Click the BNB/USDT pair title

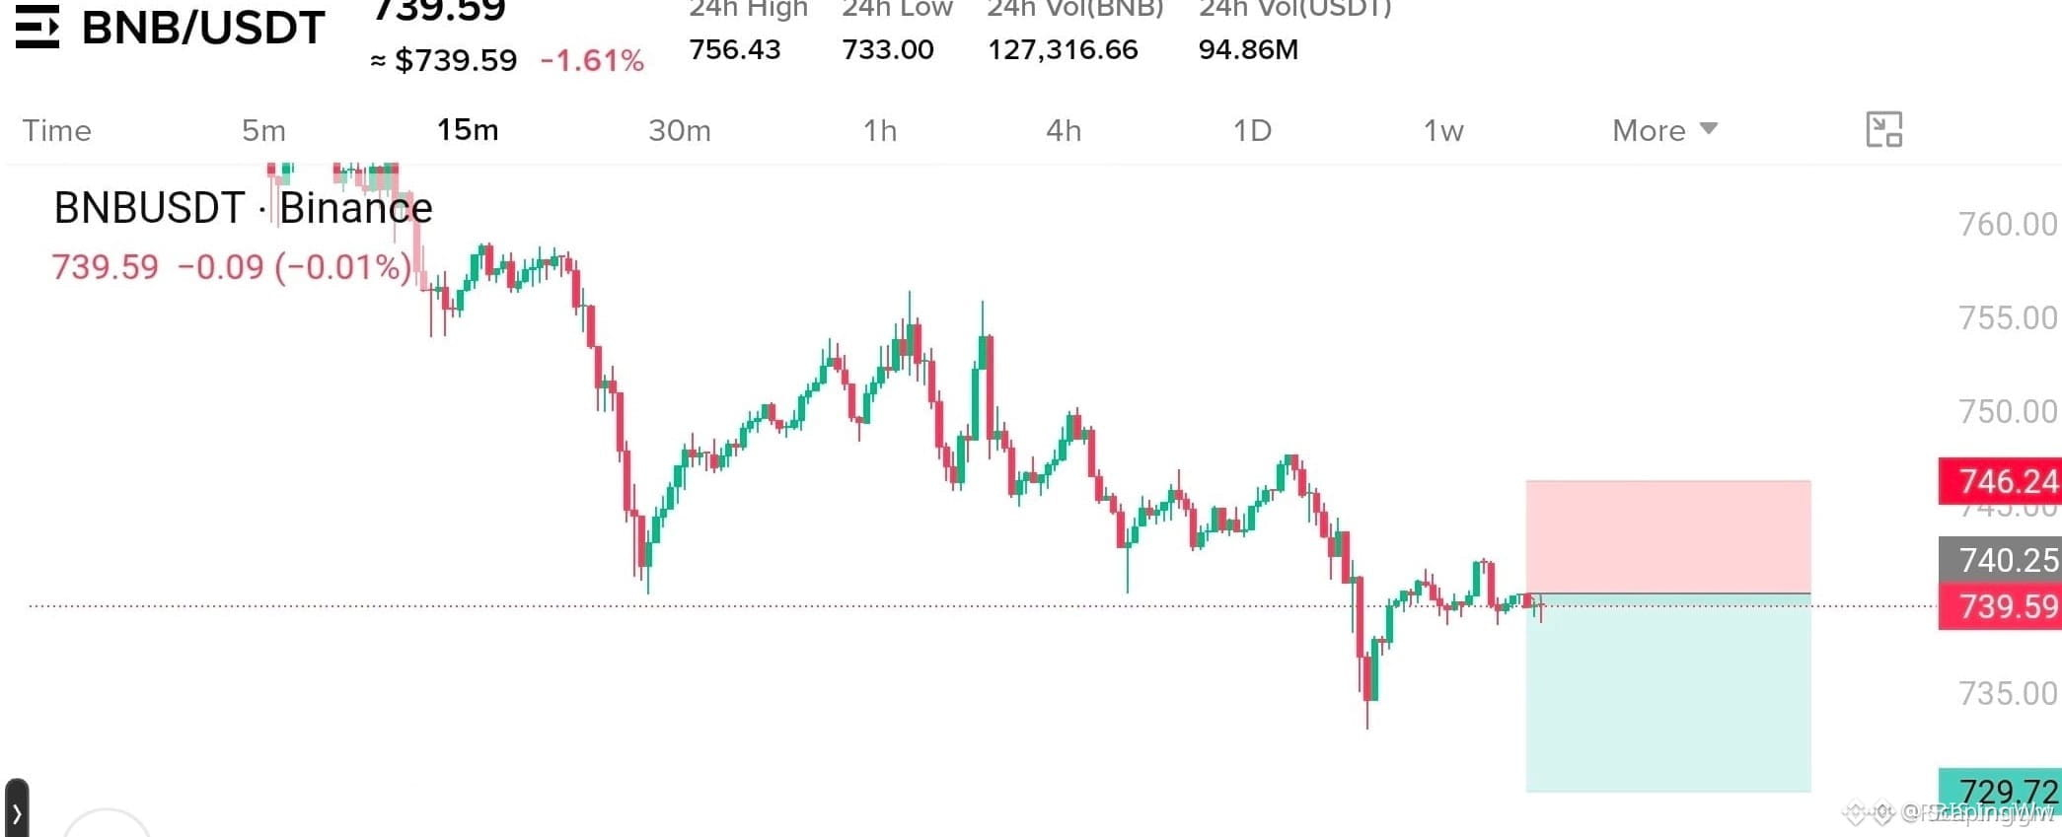click(203, 27)
